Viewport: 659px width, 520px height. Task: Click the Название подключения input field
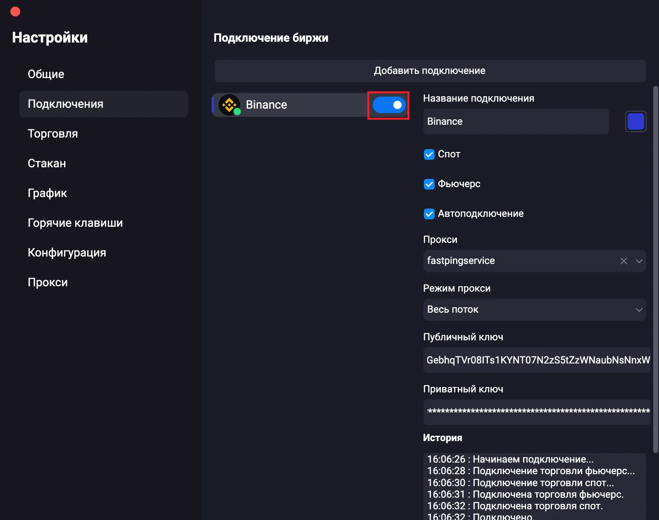pos(516,122)
